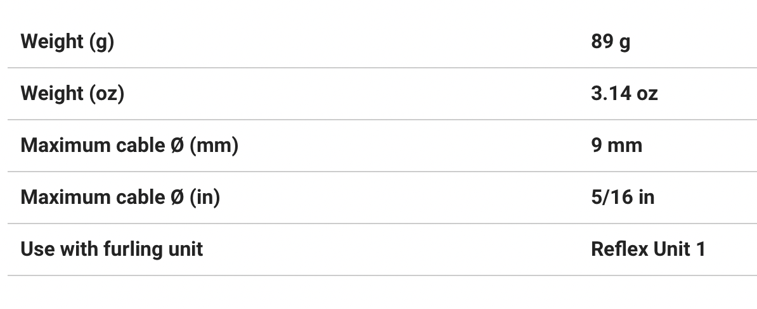
Task: Click the "Maximum cable Ø (in)" label
Action: 120,198
